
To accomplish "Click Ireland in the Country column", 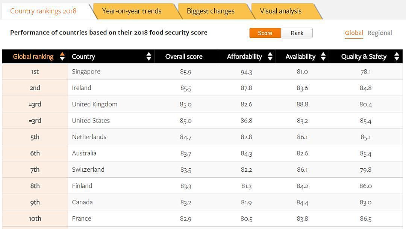I will (82, 88).
